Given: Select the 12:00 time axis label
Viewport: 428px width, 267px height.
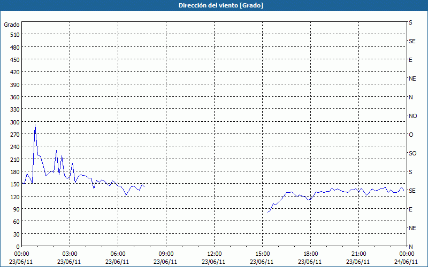Looking at the screenshot, I should point(215,254).
